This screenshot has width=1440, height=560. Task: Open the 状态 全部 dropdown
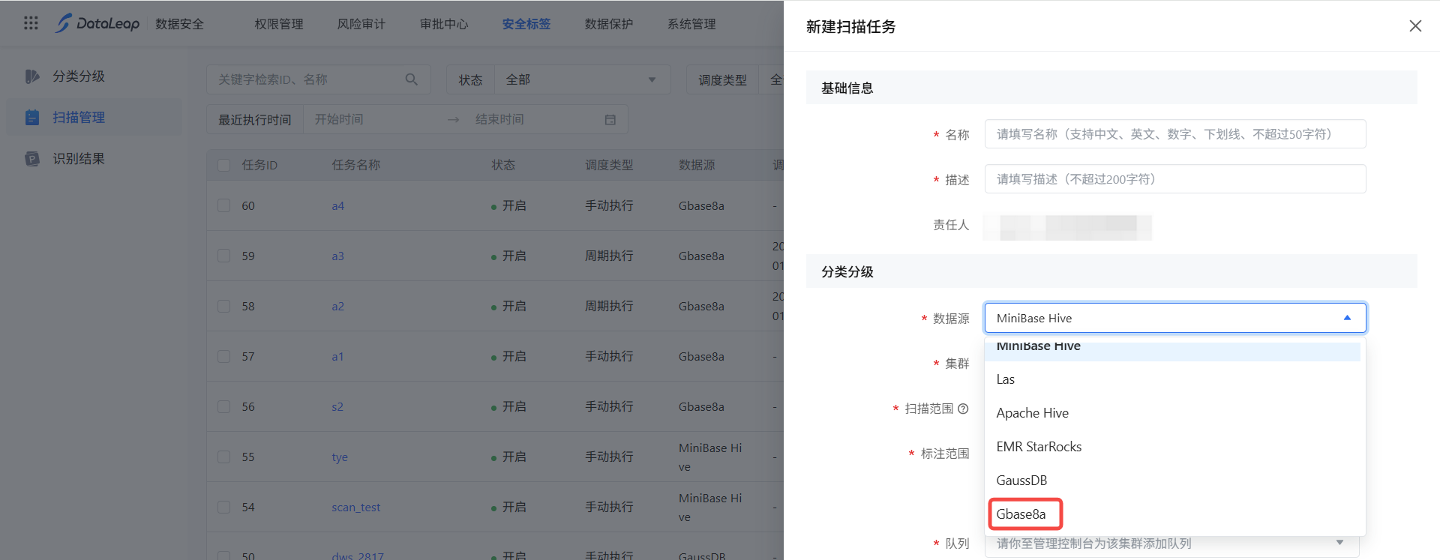click(x=582, y=79)
